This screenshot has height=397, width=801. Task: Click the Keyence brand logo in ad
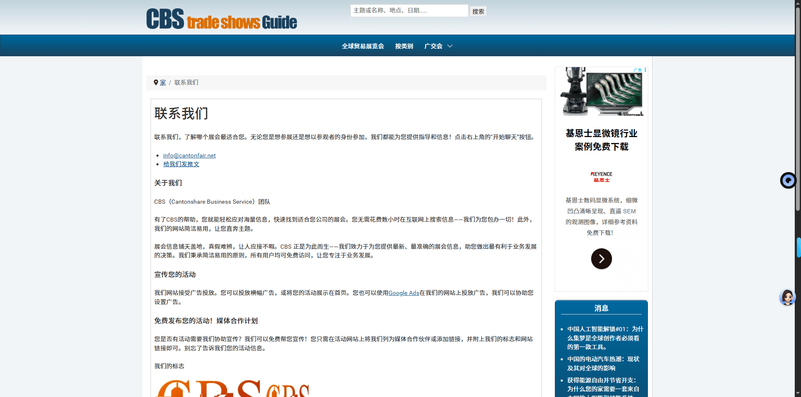[601, 177]
